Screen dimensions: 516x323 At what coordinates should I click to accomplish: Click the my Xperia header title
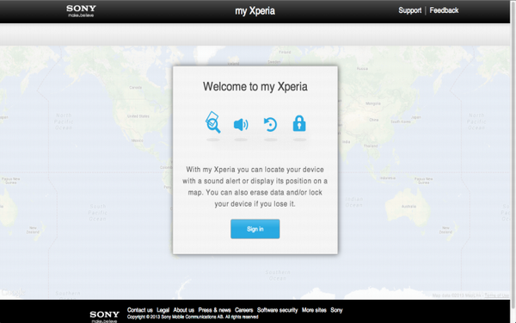click(x=255, y=11)
